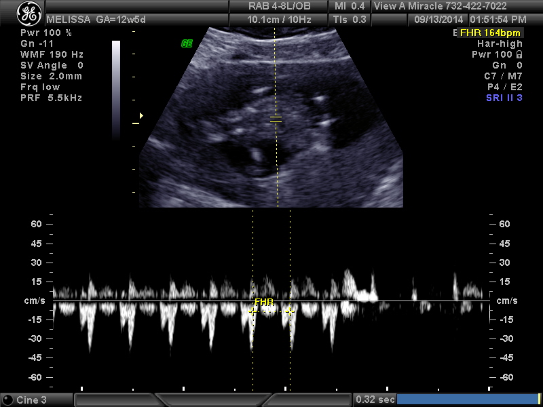Click the grayscale map bar
The height and width of the screenshot is (407, 543).
click(x=116, y=81)
